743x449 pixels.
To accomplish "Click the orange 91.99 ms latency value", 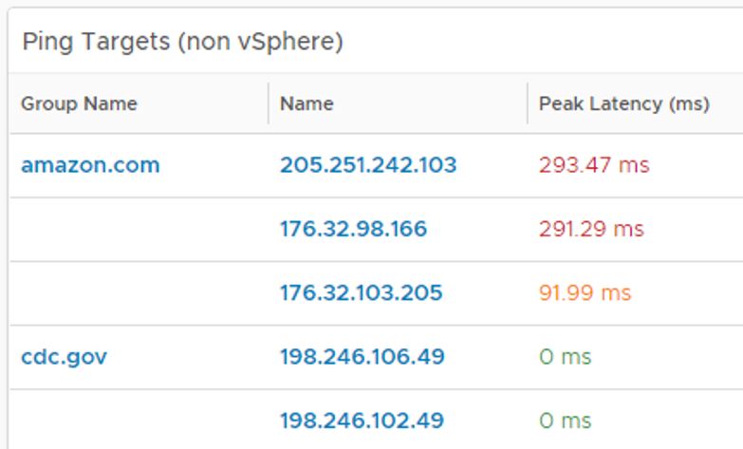I will point(584,292).
